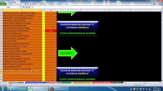Open aTube Catcher from the taskbar
The width and height of the screenshot is (163, 91).
pos(59,89)
